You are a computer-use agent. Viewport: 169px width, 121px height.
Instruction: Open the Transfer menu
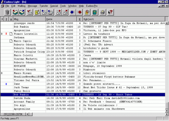44,6
